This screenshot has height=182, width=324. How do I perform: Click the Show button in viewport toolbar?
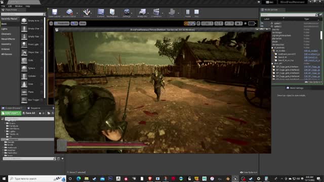[x=83, y=23]
